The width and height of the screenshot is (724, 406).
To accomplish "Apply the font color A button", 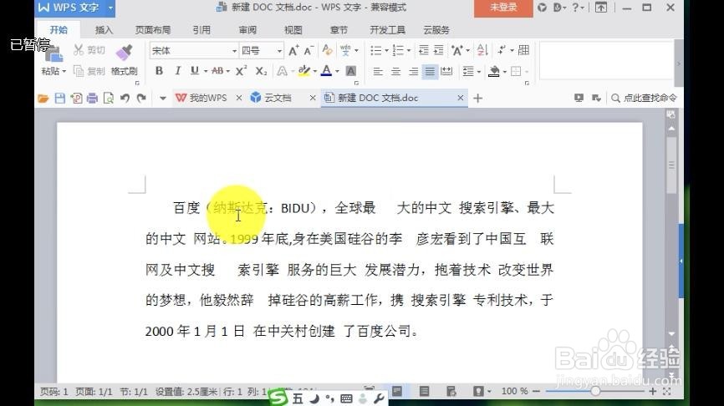I will [326, 70].
